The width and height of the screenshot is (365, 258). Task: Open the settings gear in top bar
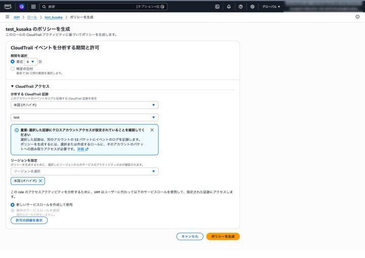pyautogui.click(x=252, y=7)
